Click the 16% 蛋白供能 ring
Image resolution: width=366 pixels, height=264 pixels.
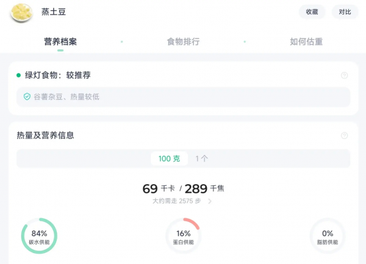click(183, 237)
